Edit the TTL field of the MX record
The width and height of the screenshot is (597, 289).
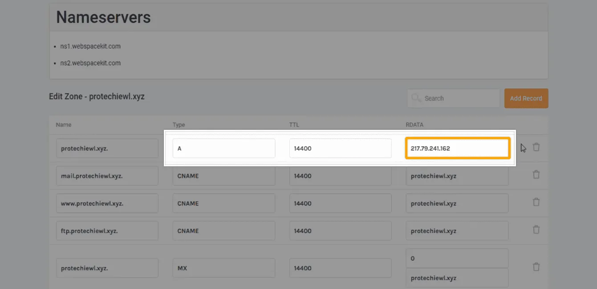[x=340, y=268]
